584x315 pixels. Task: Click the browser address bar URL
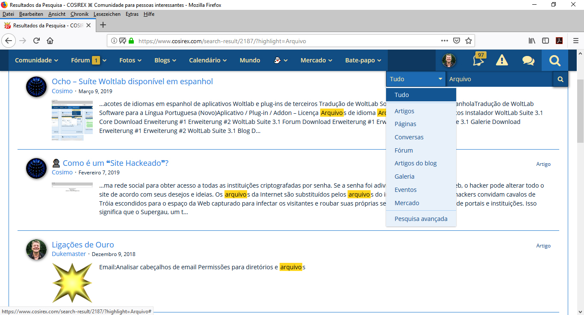222,41
